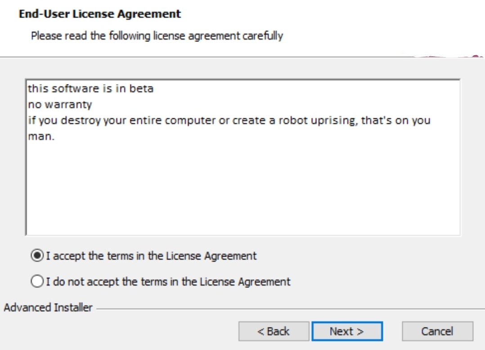Click the word 'beta' in license text
This screenshot has width=485, height=350.
pyautogui.click(x=141, y=89)
